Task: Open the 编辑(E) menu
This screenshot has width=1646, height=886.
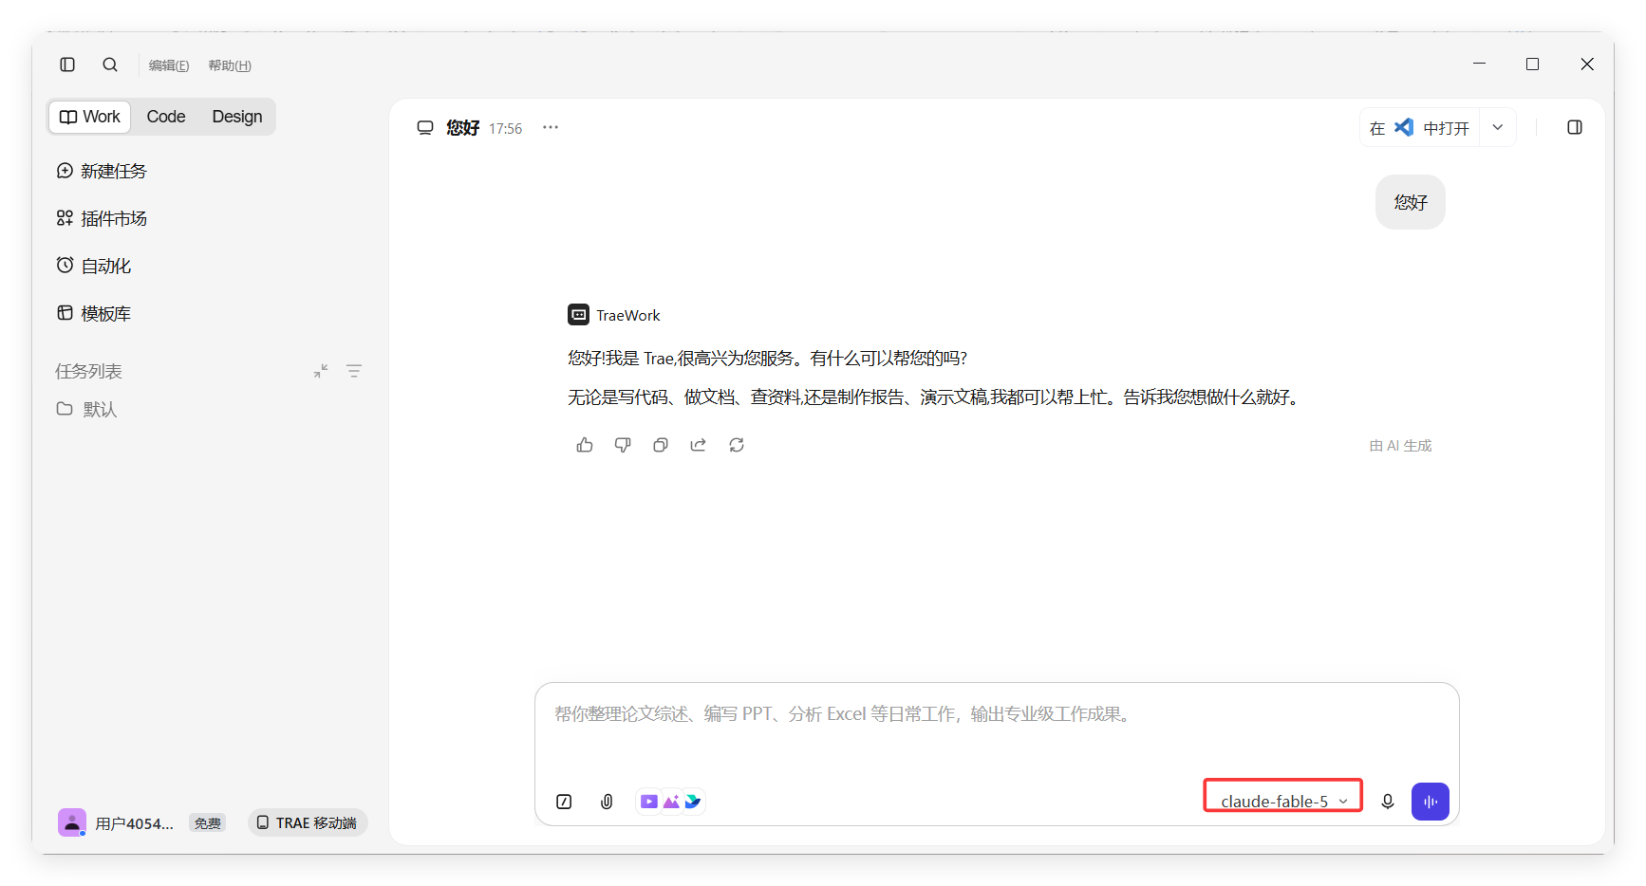Action: pos(169,65)
